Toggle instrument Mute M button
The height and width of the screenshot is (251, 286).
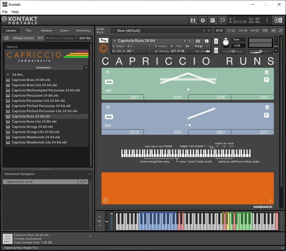pyautogui.click(x=216, y=50)
